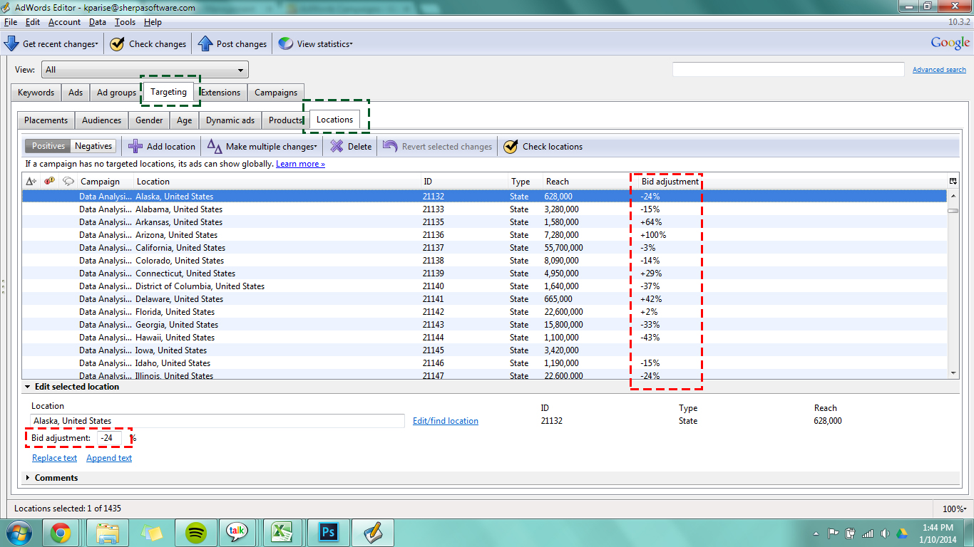Image resolution: width=974 pixels, height=547 pixels.
Task: Open Excel from the taskbar
Action: click(283, 532)
